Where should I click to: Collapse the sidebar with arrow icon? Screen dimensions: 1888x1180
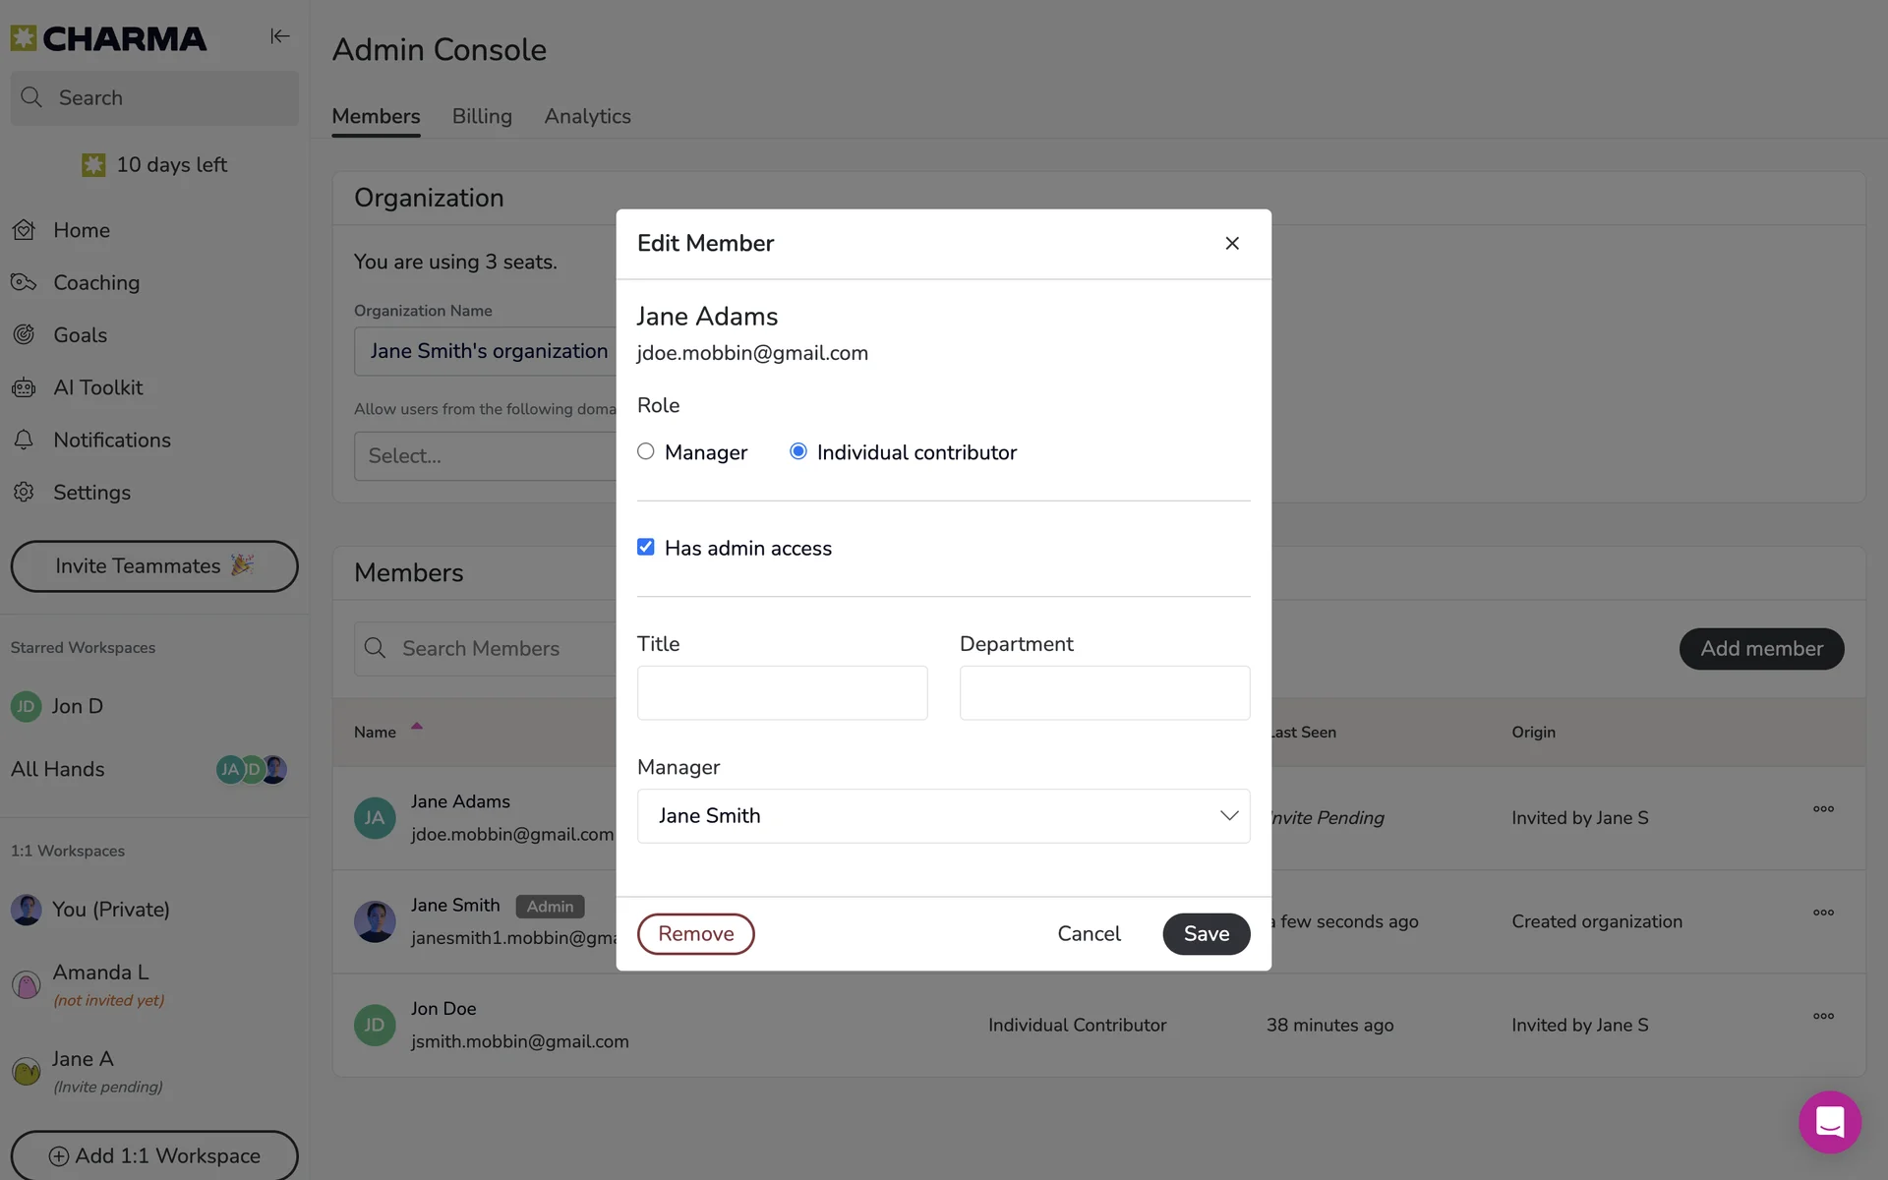280,36
